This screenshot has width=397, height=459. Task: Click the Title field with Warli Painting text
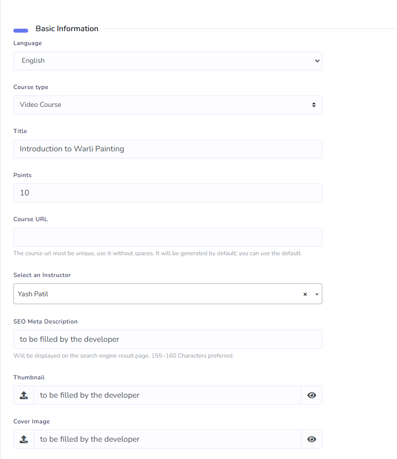click(x=168, y=148)
